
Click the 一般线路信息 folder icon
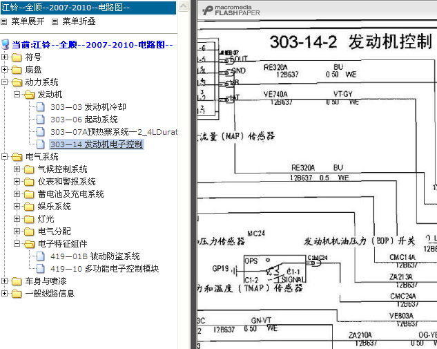[17, 294]
